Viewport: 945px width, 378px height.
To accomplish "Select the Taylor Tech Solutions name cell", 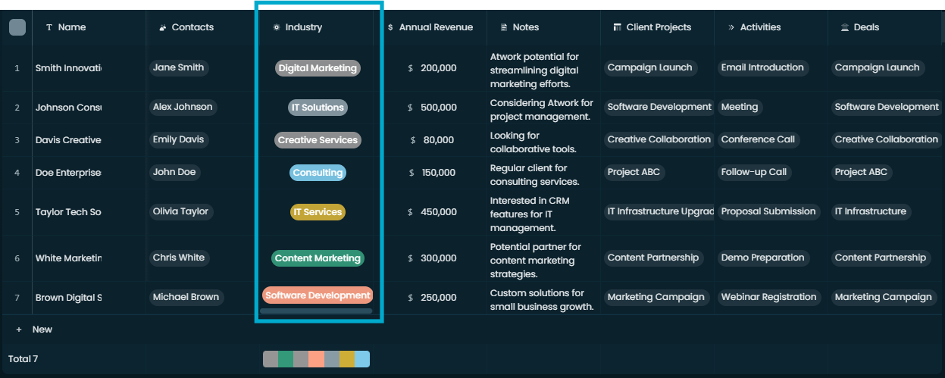I will 89,212.
